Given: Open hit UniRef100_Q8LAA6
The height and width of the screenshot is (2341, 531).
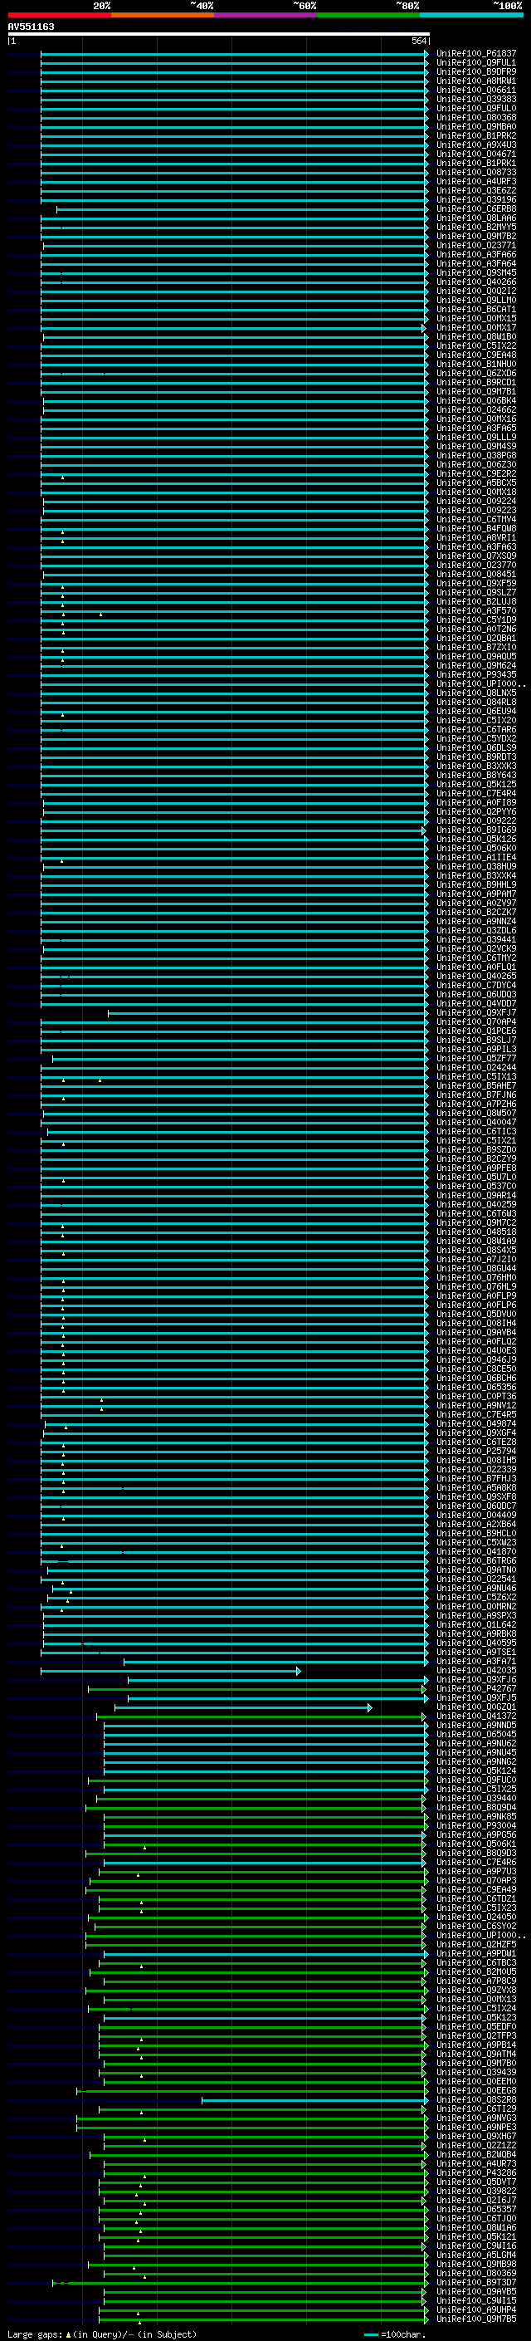Looking at the screenshot, I should [476, 218].
